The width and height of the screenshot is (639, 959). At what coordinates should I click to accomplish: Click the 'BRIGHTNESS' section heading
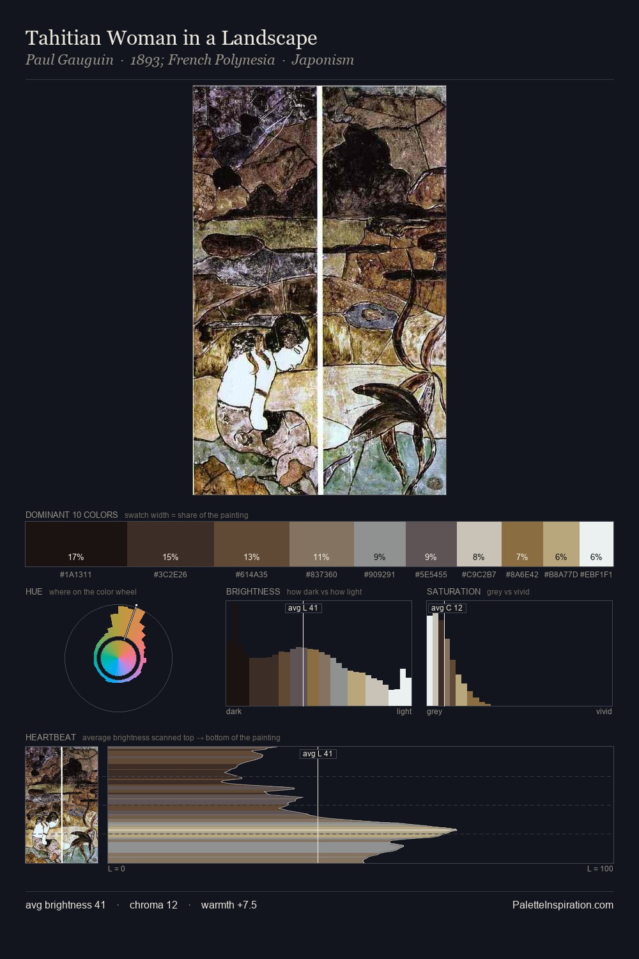coord(253,591)
